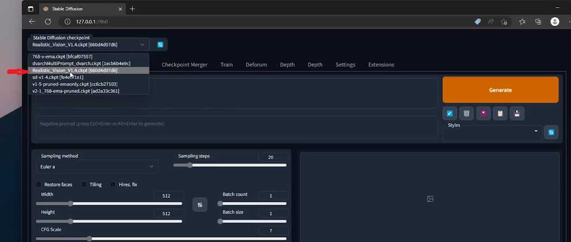Open the Styles dropdown
The image size is (571, 242).
click(x=492, y=132)
